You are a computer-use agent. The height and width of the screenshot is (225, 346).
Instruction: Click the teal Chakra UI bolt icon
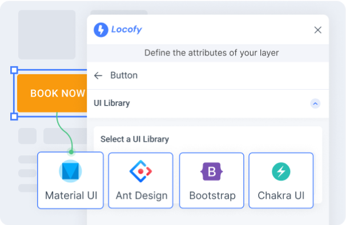pyautogui.click(x=281, y=171)
